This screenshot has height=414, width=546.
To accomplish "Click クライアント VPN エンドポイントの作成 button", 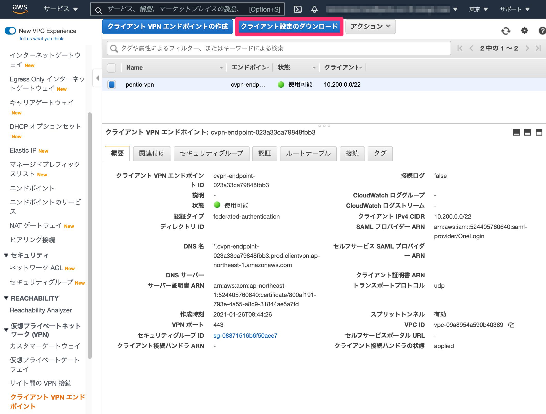I will [168, 27].
